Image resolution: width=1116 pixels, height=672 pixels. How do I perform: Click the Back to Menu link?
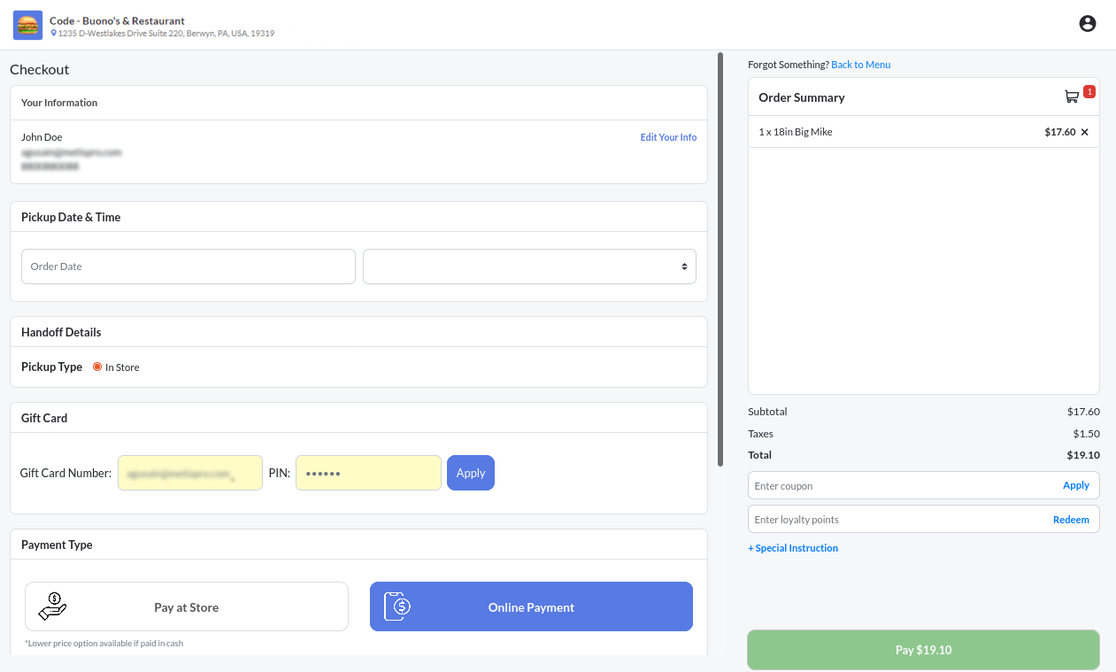(860, 65)
